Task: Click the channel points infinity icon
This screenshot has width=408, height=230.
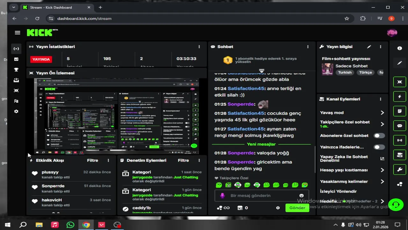Action: point(227,208)
